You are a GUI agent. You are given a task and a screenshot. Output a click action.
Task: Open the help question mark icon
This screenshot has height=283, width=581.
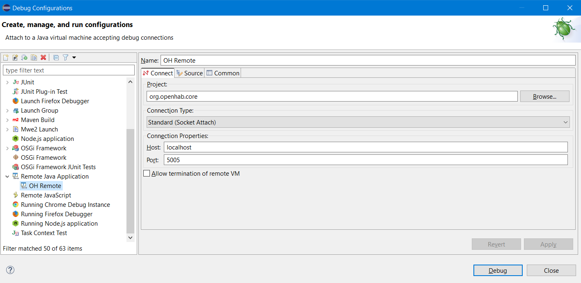10,270
